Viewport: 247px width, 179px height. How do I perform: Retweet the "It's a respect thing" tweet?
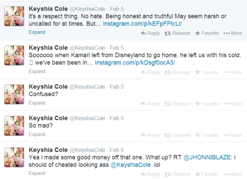(x=177, y=33)
